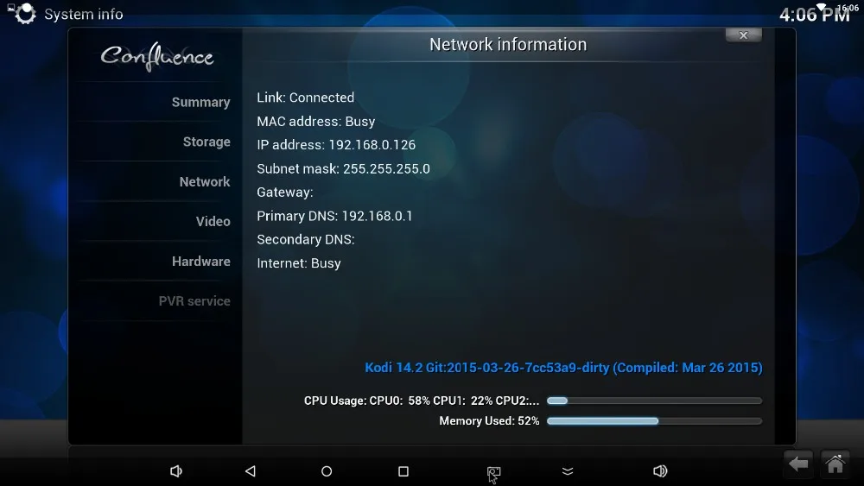Click the System info header label
The image size is (864, 486).
84,15
